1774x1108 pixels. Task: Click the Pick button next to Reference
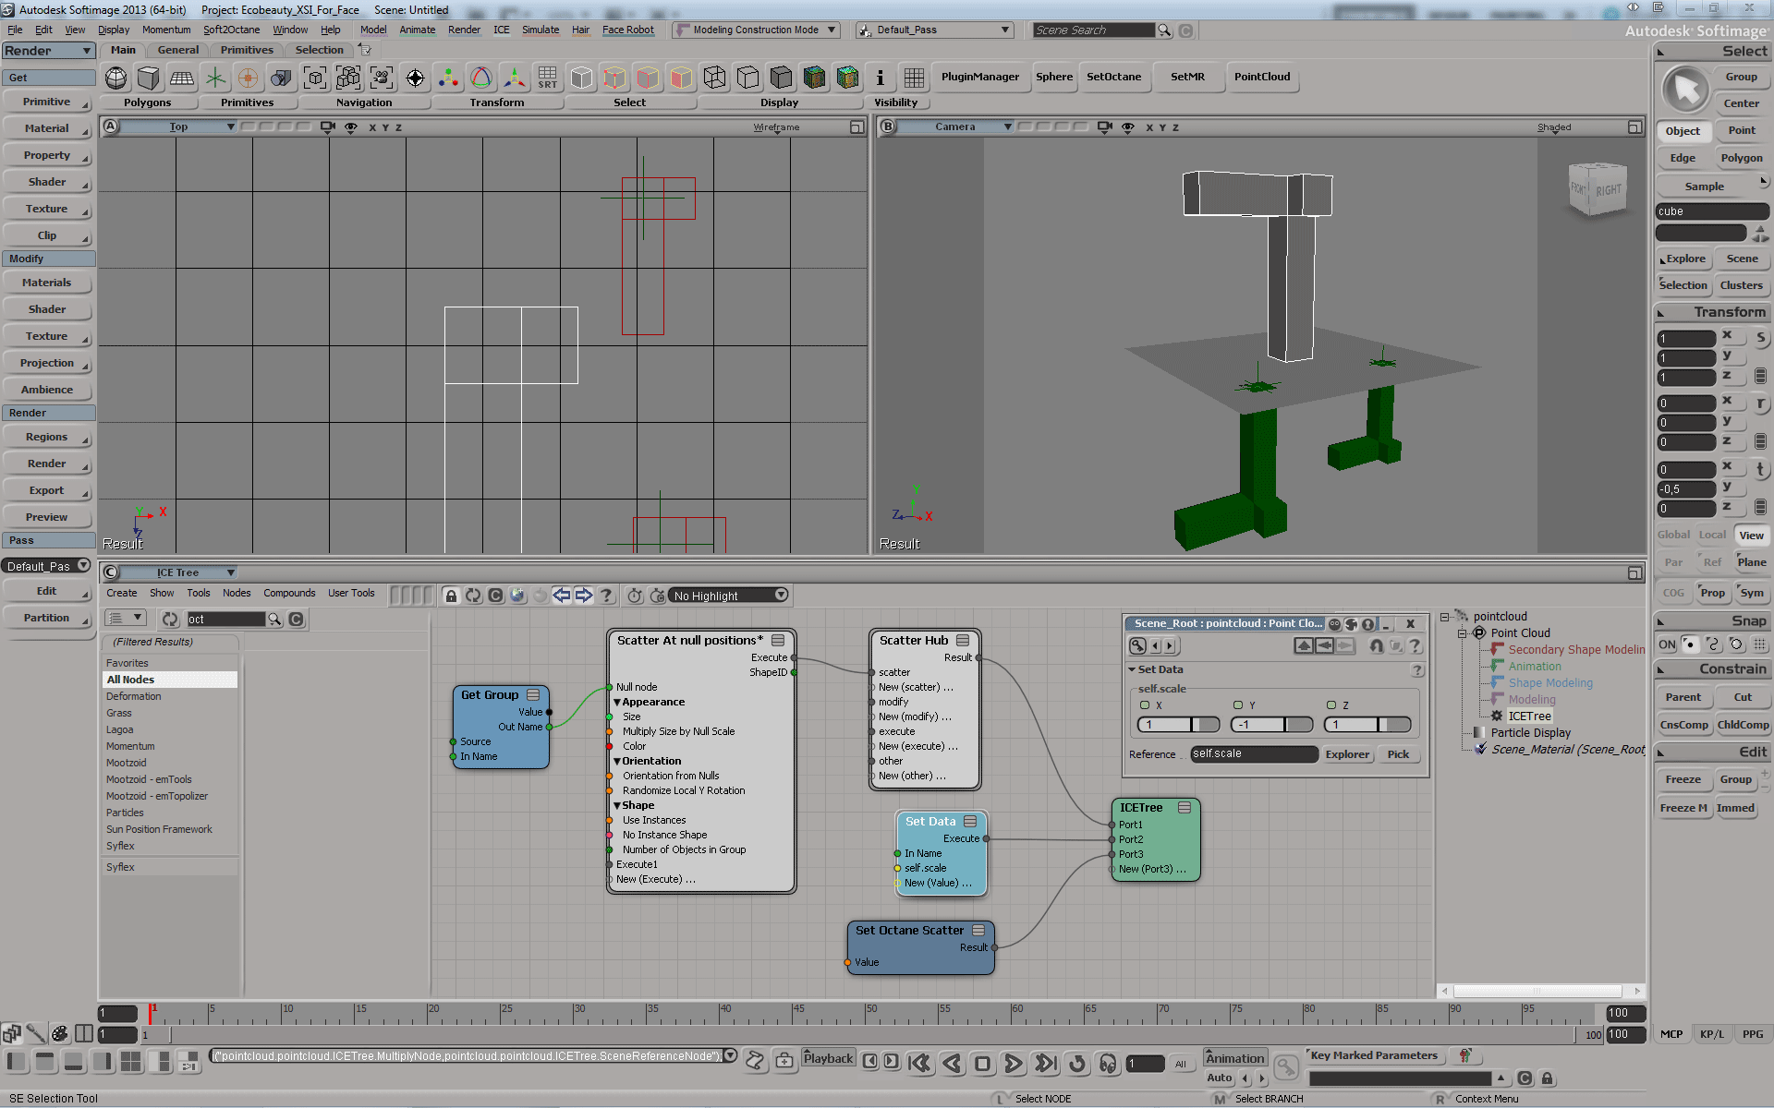[1398, 754]
